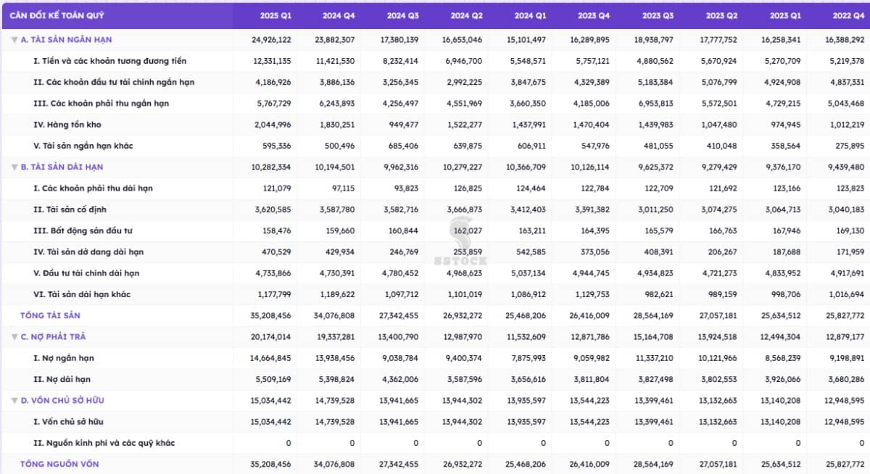The image size is (870, 474).
Task: Open the TỔNG TÀI SẢN row label
Action: [x=50, y=316]
